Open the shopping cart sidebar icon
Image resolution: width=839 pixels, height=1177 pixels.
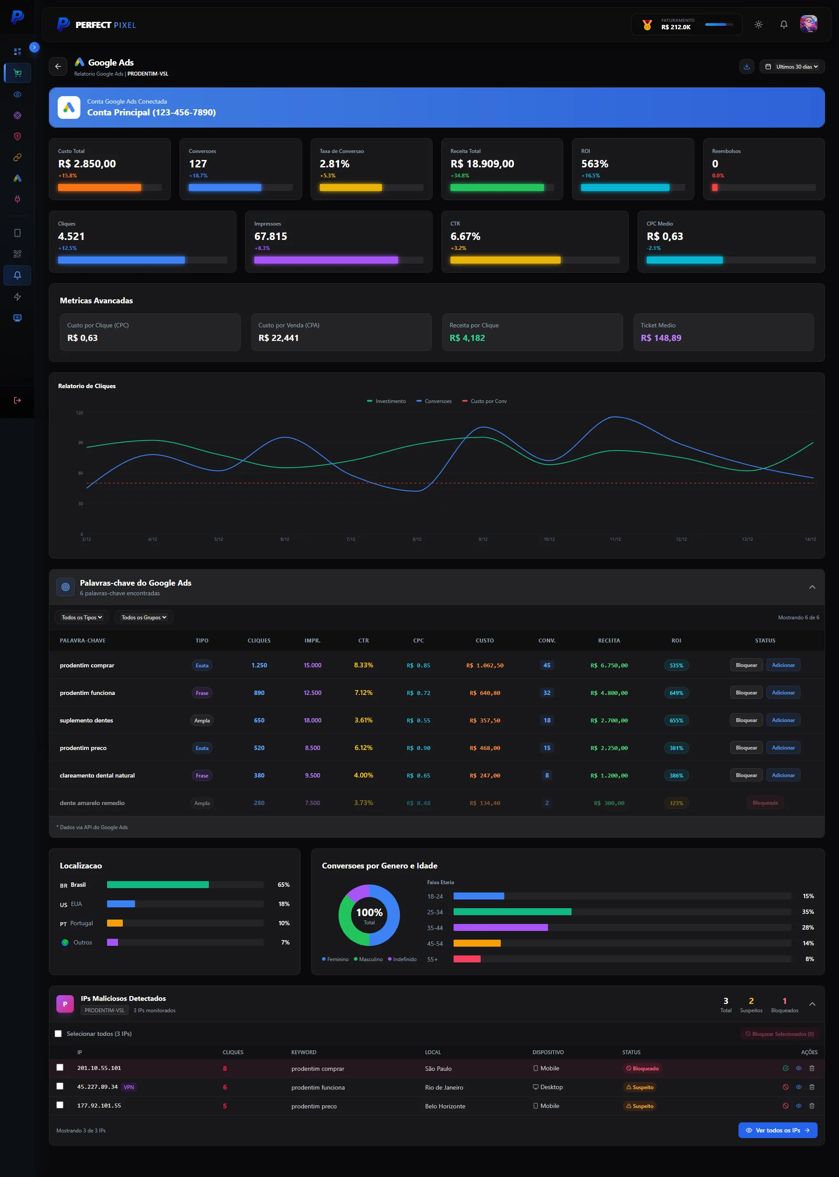[17, 73]
